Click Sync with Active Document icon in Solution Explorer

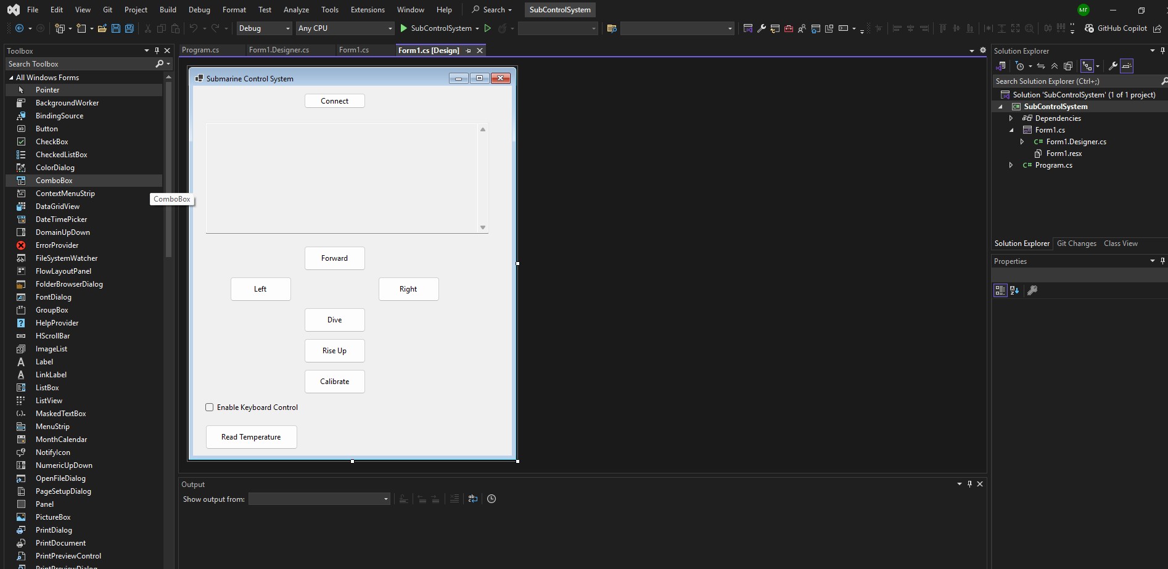(1041, 66)
